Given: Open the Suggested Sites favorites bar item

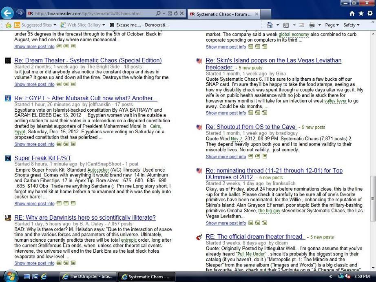Looking at the screenshot, I should (x=35, y=25).
